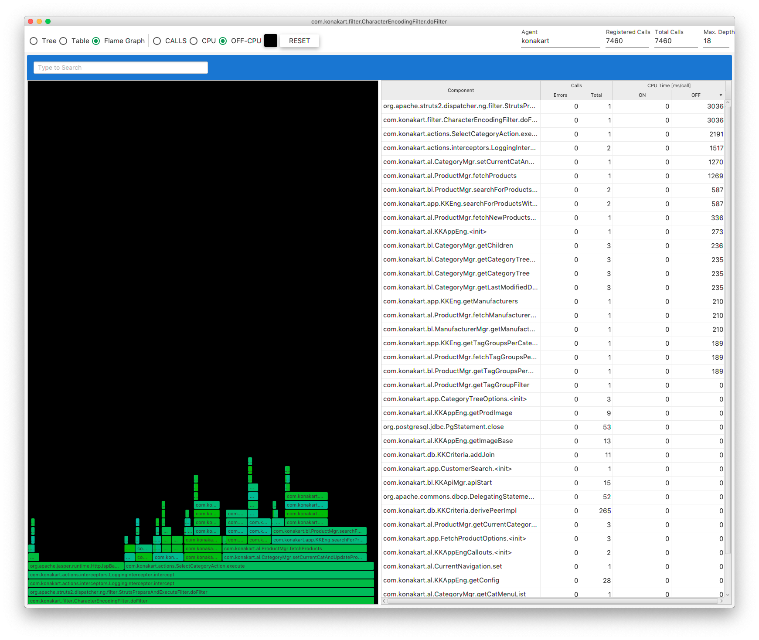Select table row com.konakart.al.CurrentNavigation.set
Screen dimensions: 759x640
[x=553, y=566]
